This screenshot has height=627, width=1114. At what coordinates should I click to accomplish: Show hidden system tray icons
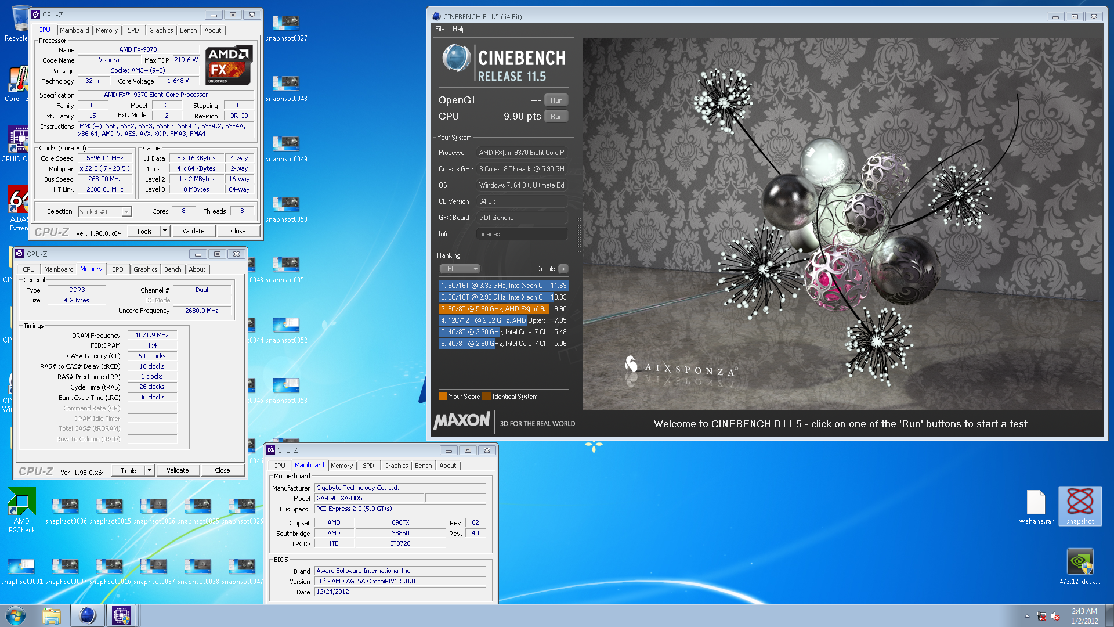tap(1027, 617)
